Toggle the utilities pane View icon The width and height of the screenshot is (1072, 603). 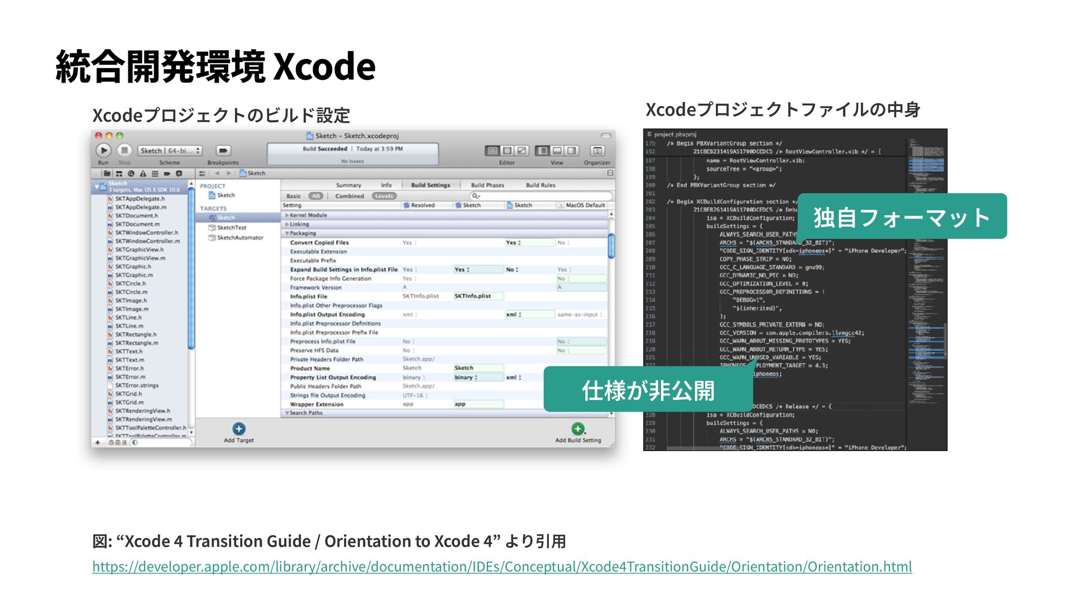(x=572, y=151)
